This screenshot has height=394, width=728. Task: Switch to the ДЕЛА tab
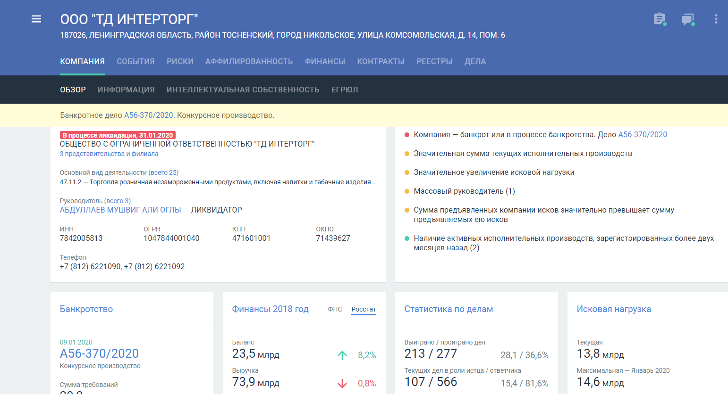(x=475, y=61)
